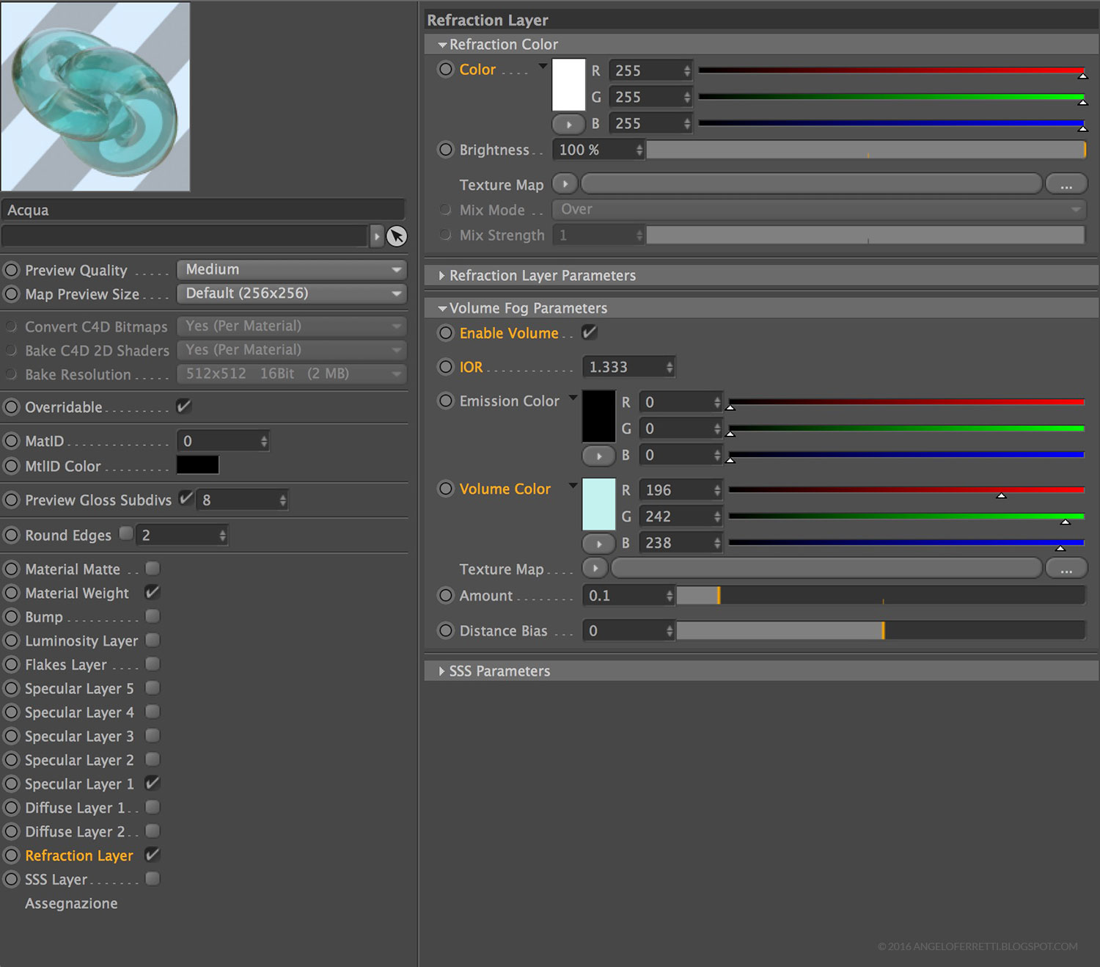This screenshot has width=1100, height=967.
Task: Click Emission Color arrow button below swatch
Action: pyautogui.click(x=599, y=456)
